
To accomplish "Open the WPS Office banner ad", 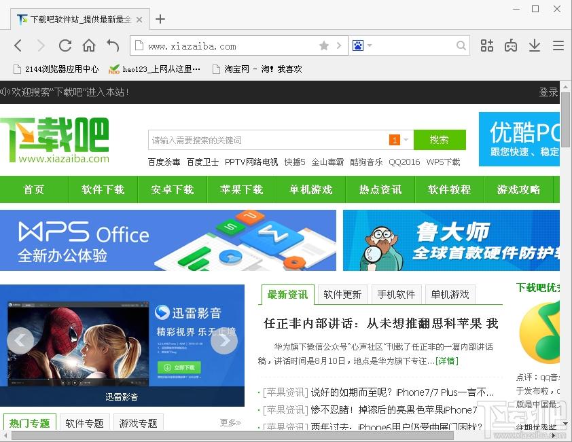I will [x=168, y=240].
